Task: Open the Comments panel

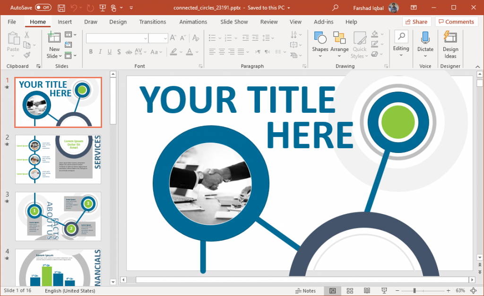Action: 456,22
